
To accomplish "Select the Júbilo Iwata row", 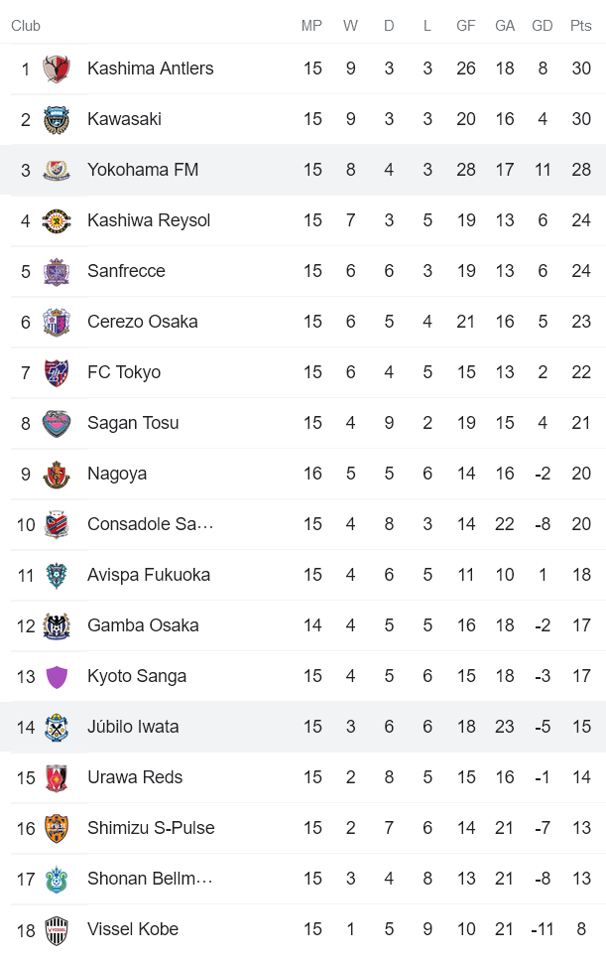I will [132, 727].
